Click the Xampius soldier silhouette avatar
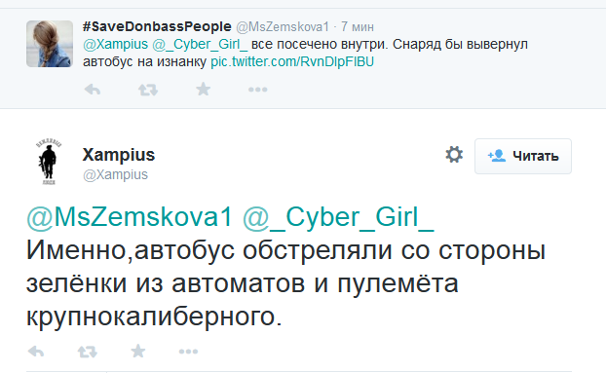The height and width of the screenshot is (373, 606). tap(49, 162)
